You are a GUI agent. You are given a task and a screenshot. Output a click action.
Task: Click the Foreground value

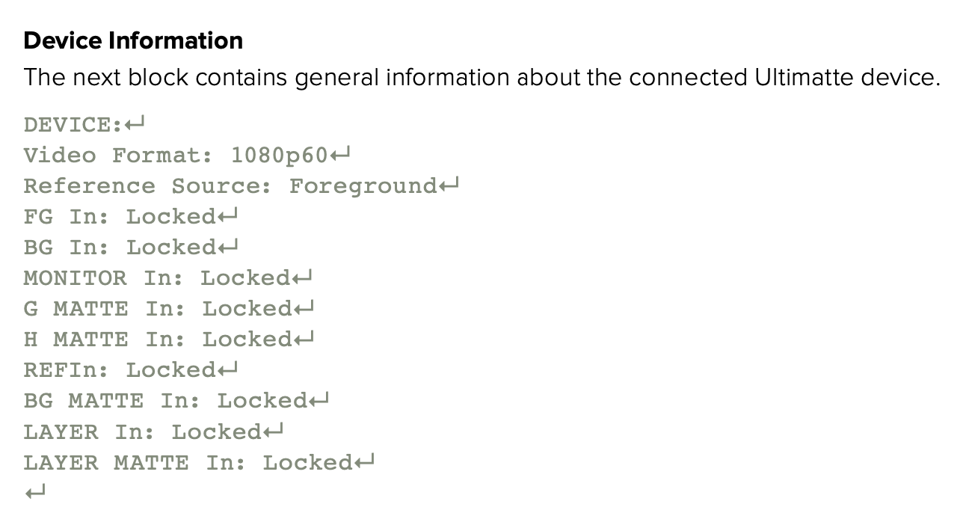pyautogui.click(x=363, y=186)
